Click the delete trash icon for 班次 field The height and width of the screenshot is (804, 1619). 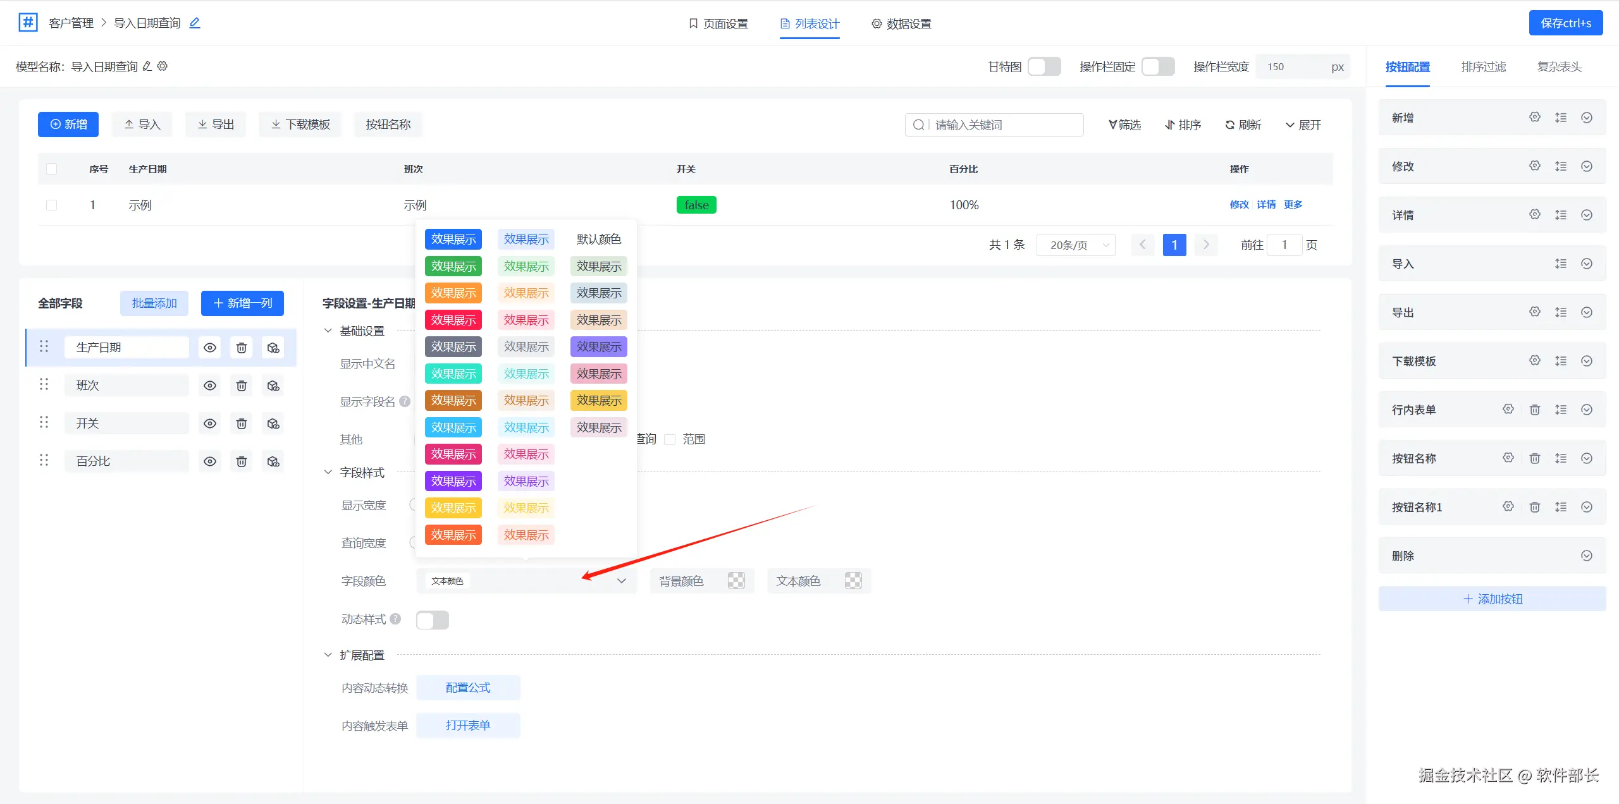[x=241, y=386]
